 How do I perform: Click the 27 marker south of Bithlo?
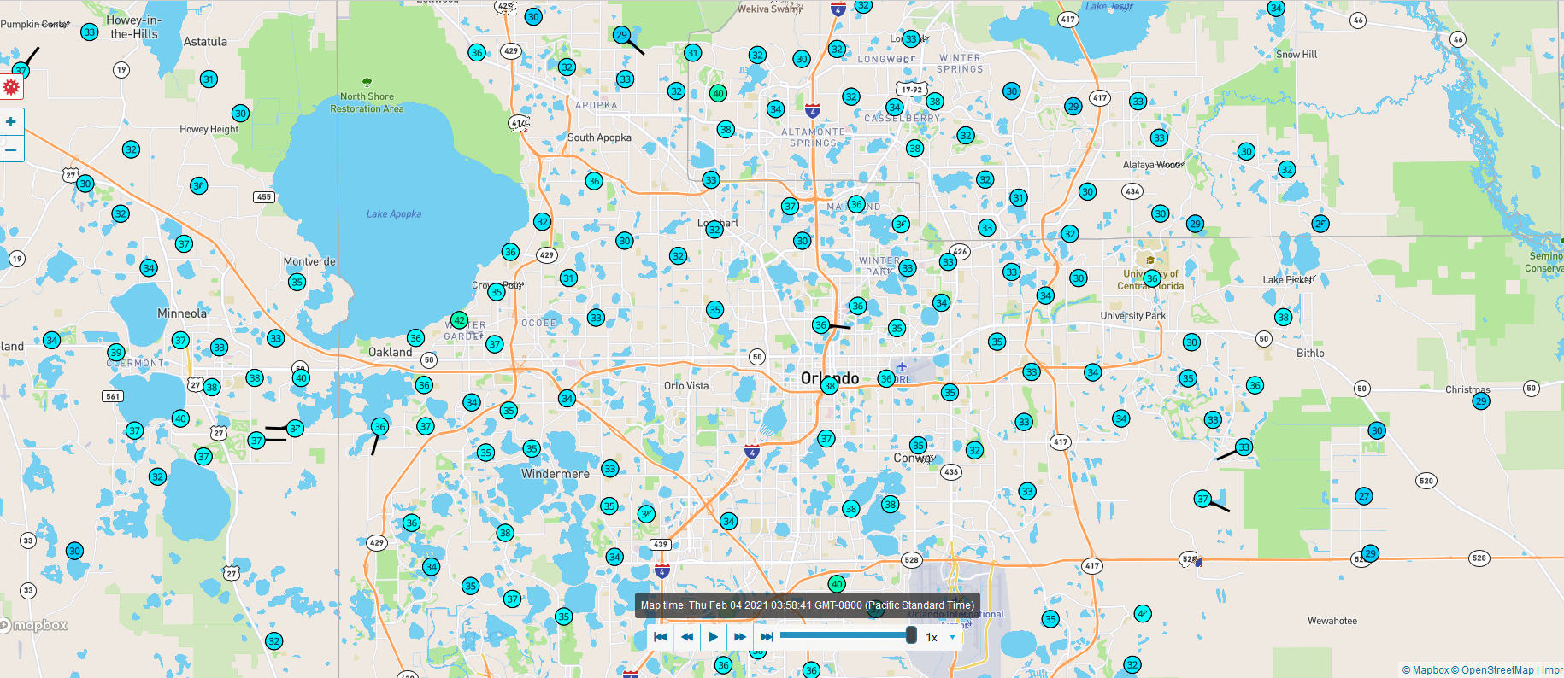click(1364, 496)
